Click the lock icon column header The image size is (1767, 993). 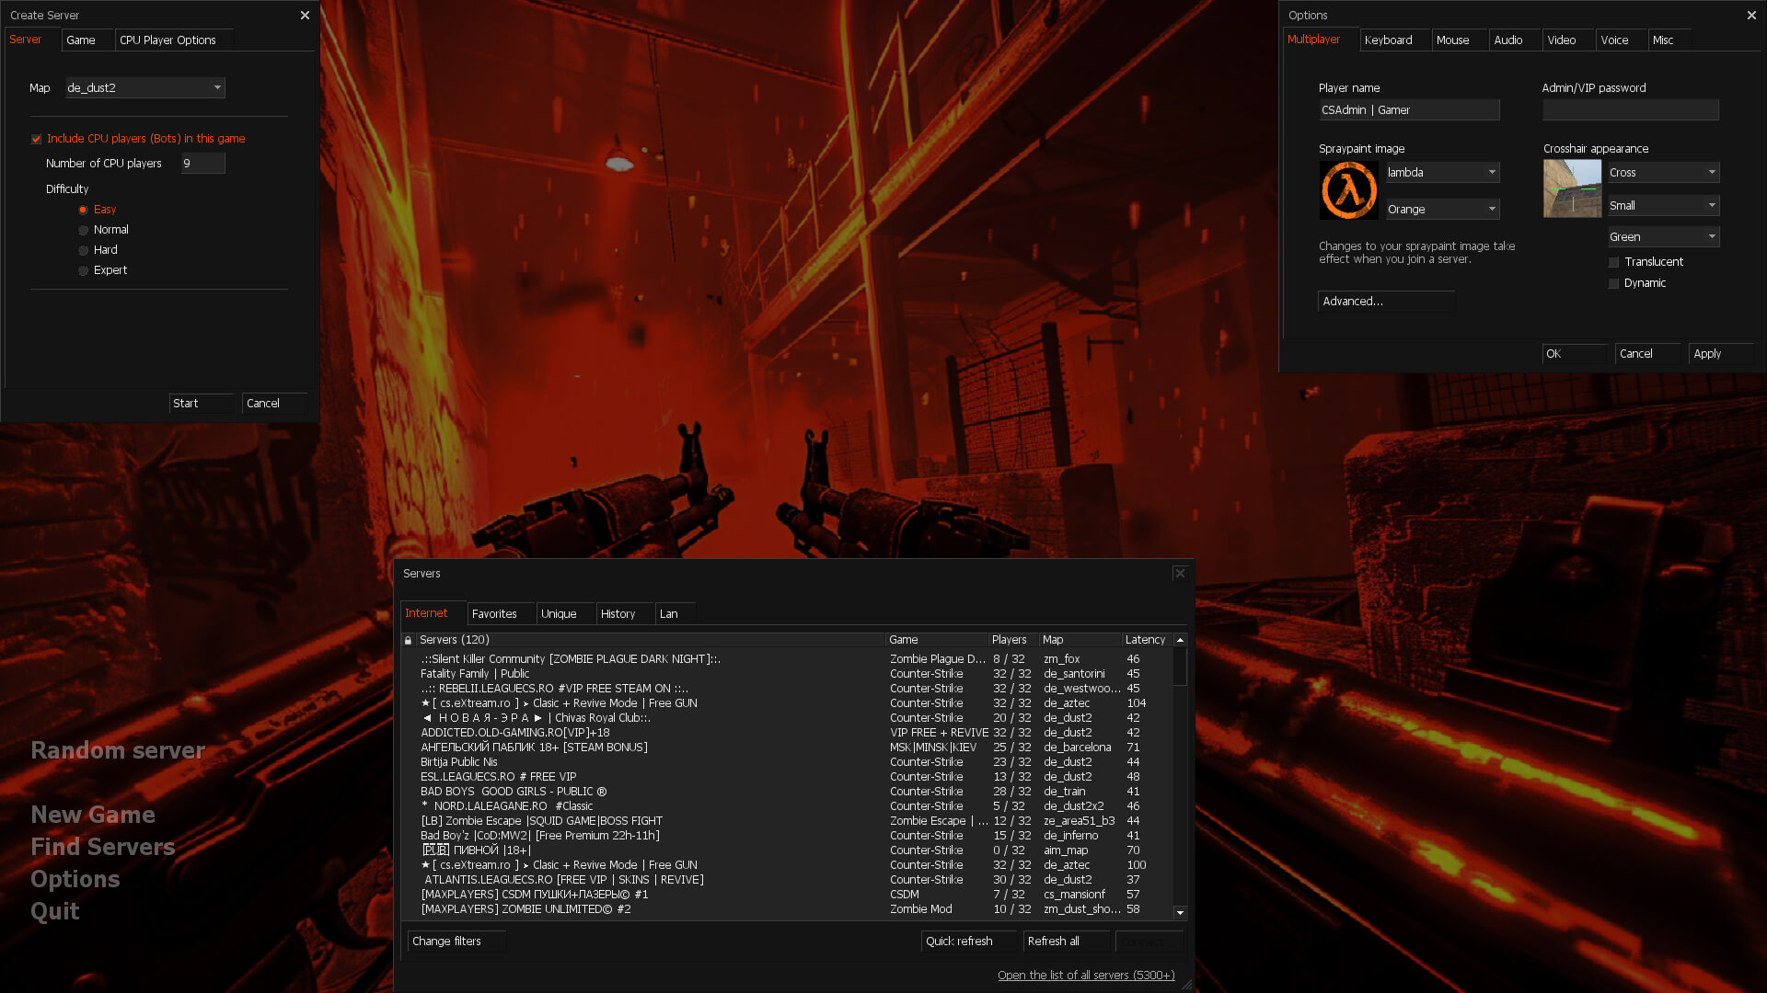[x=408, y=640]
